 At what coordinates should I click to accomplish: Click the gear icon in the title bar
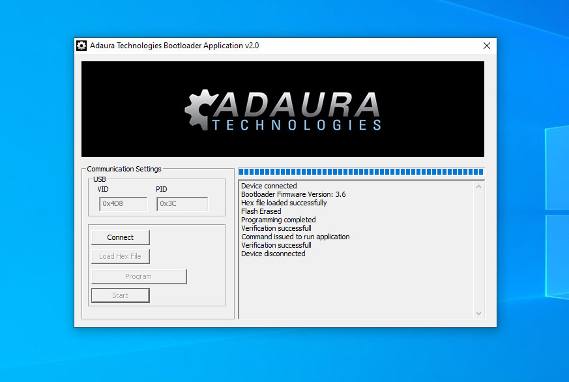(x=81, y=46)
